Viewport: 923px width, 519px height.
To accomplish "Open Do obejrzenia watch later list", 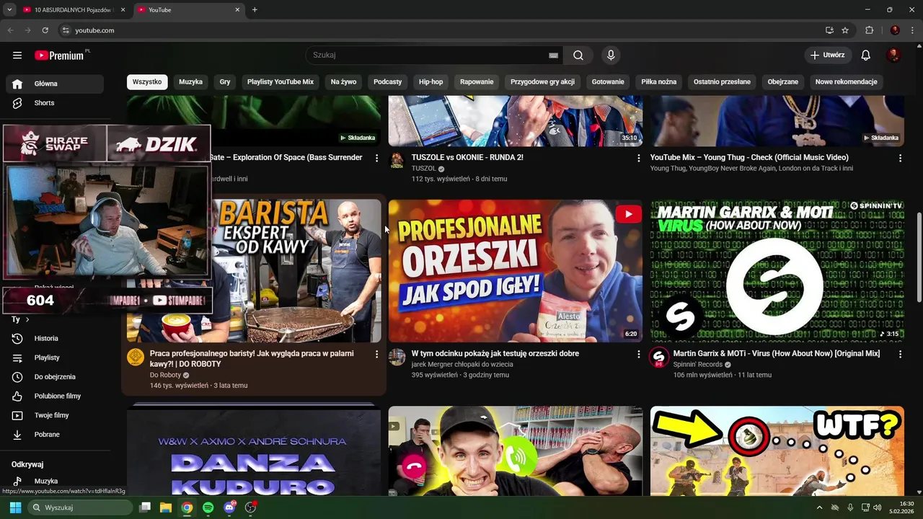I will coord(55,377).
